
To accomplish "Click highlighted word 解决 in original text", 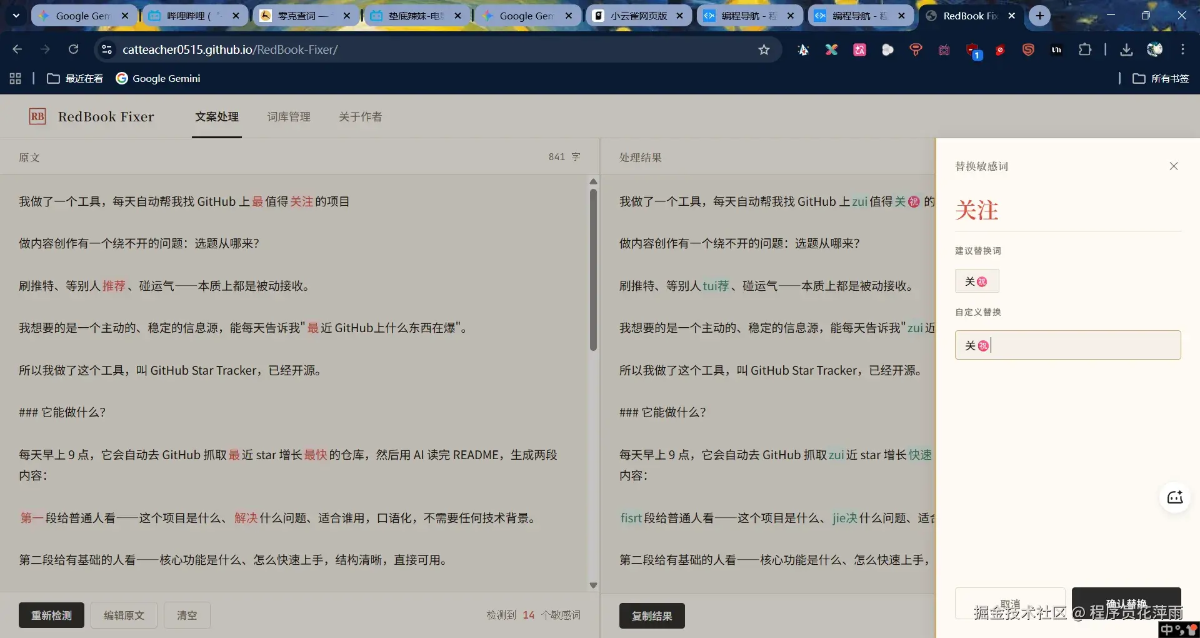I will point(246,518).
